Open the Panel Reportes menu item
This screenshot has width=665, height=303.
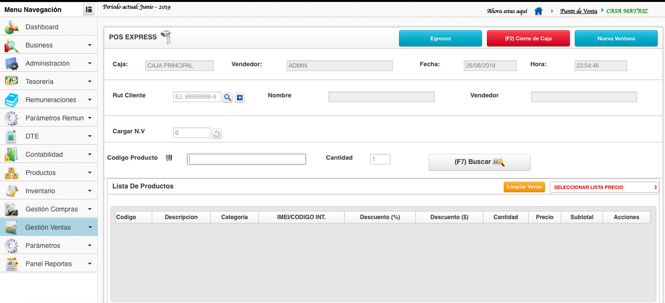pos(48,264)
